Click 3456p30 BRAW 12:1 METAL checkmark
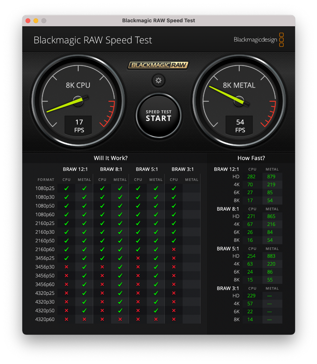This screenshot has width=317, height=364. tap(84, 267)
